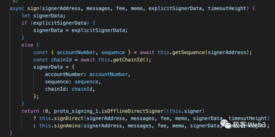The width and height of the screenshot is (275, 137).
Task: Click the explicitSignerData parameter in the signature
Action: (x=175, y=8)
